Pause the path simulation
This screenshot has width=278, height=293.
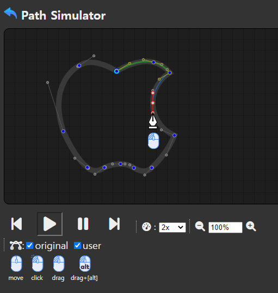[83, 223]
